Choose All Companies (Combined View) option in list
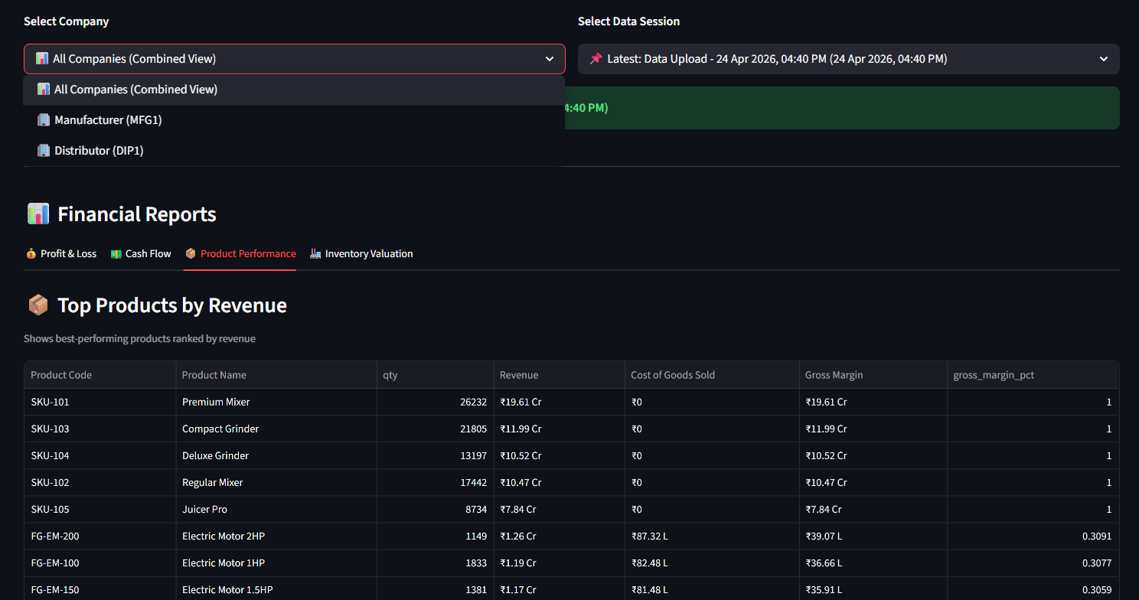1139x600 pixels. (294, 90)
